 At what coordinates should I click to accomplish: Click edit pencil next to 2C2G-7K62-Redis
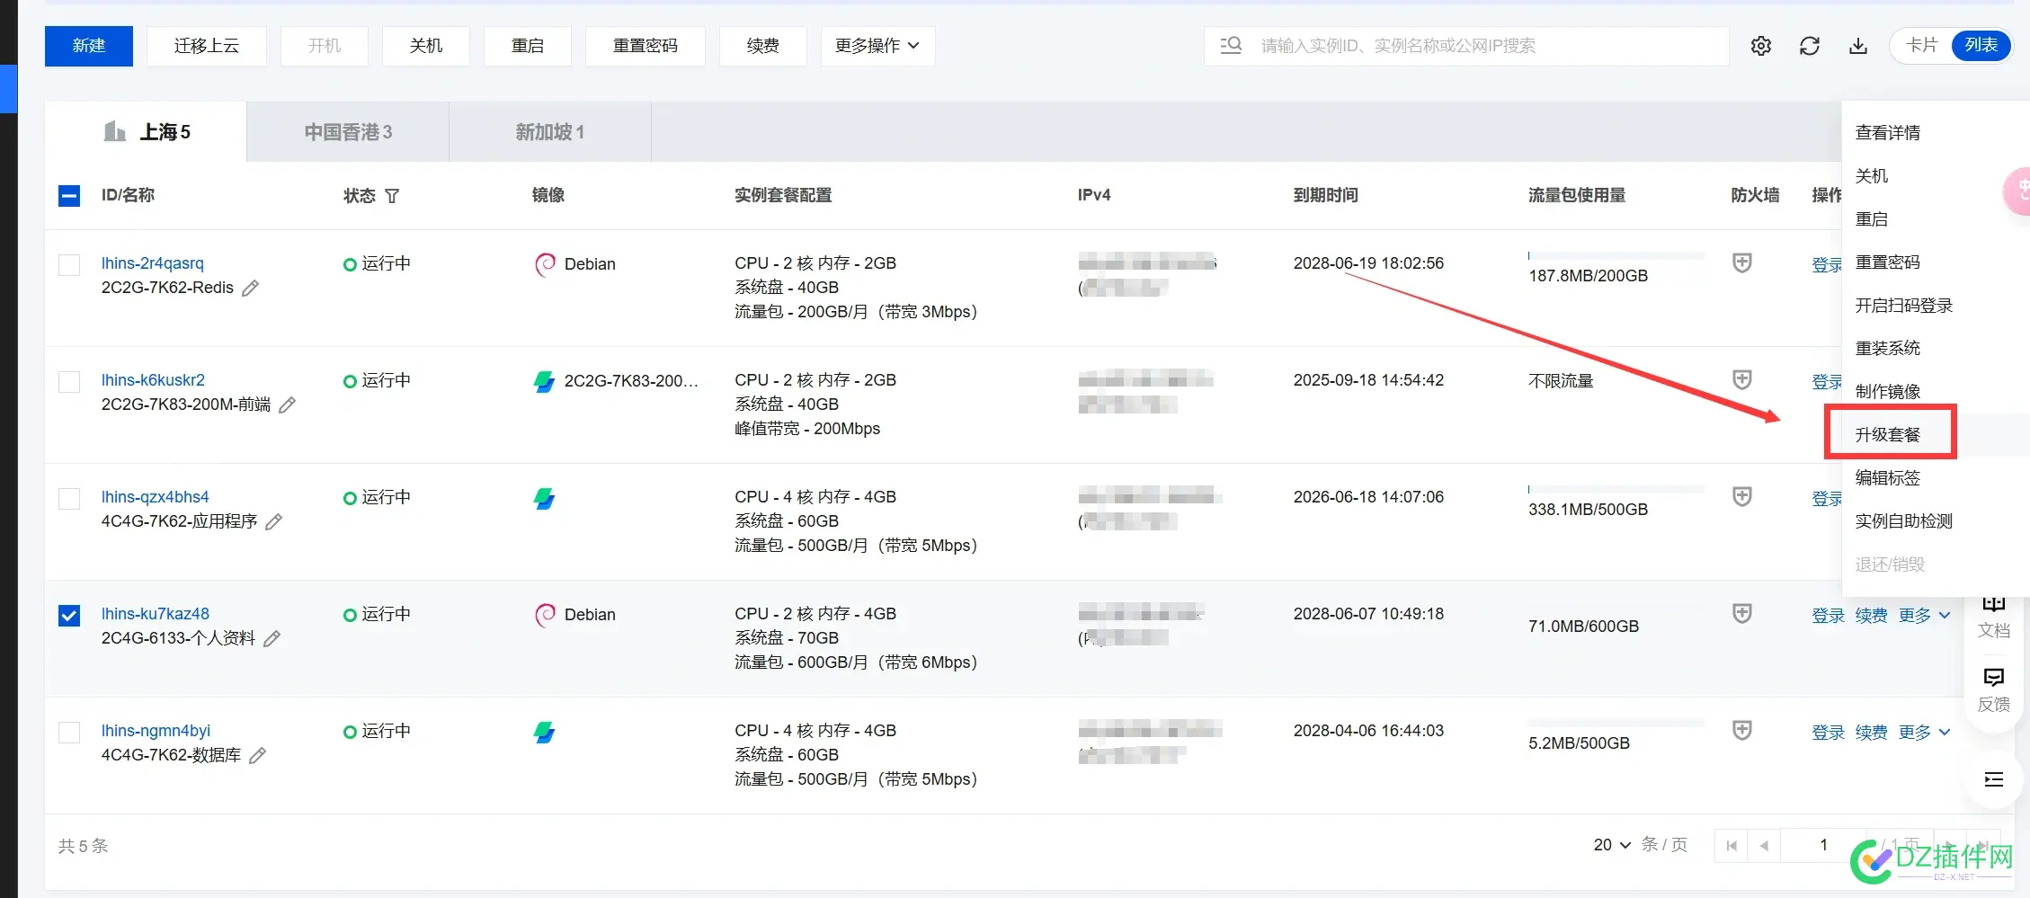pos(251,288)
